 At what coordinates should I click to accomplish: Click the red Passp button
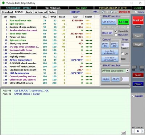[138, 75]
